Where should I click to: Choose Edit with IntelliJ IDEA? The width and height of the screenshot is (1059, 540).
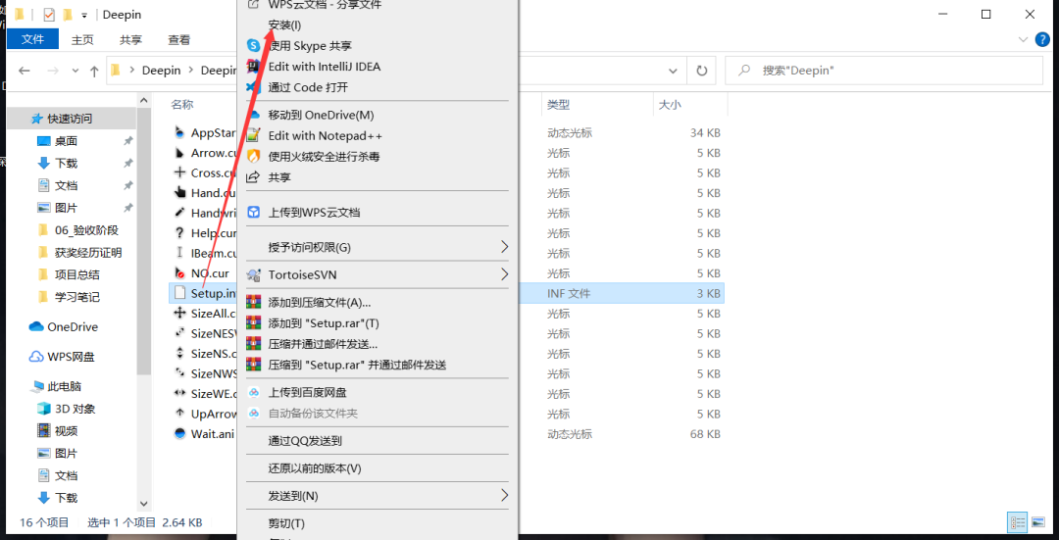[x=325, y=67]
